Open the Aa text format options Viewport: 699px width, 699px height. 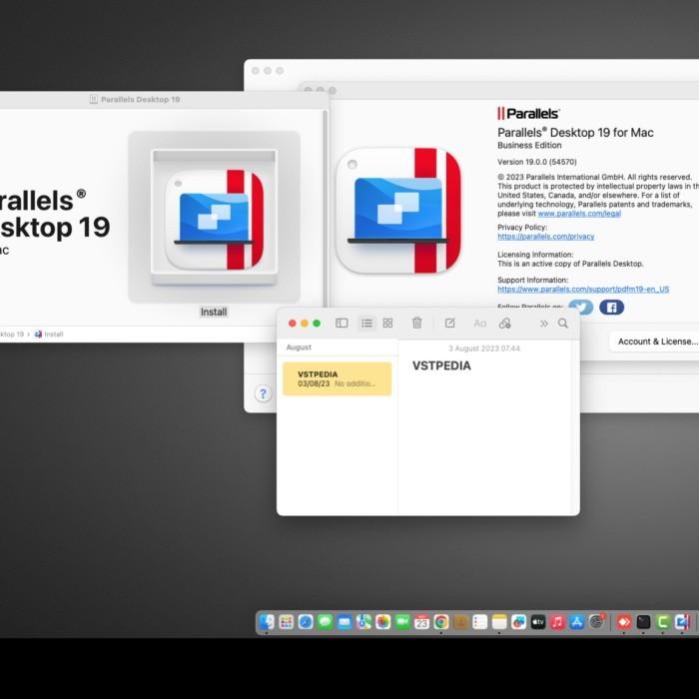pos(479,324)
